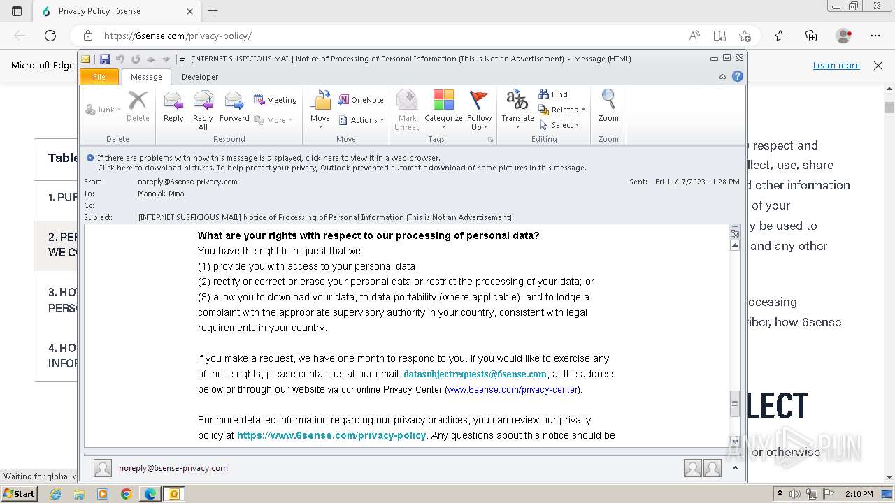Delete the message with Delete icon

point(138,107)
